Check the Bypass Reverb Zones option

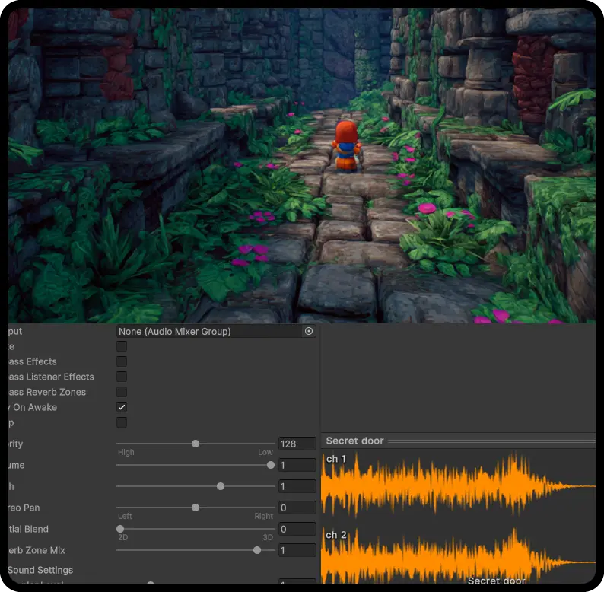point(122,392)
